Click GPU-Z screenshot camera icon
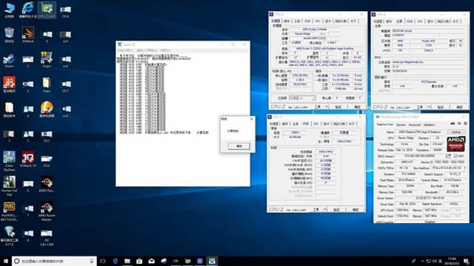 click(453, 123)
